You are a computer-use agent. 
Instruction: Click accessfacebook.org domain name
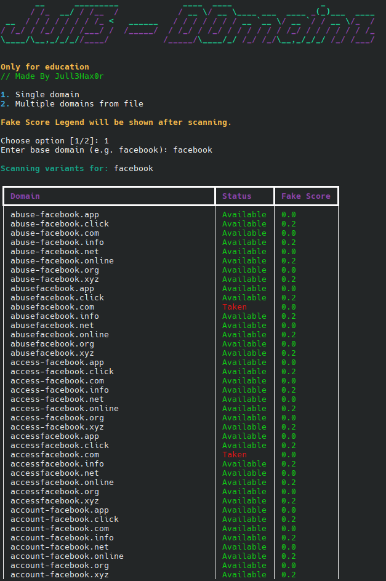pos(55,492)
